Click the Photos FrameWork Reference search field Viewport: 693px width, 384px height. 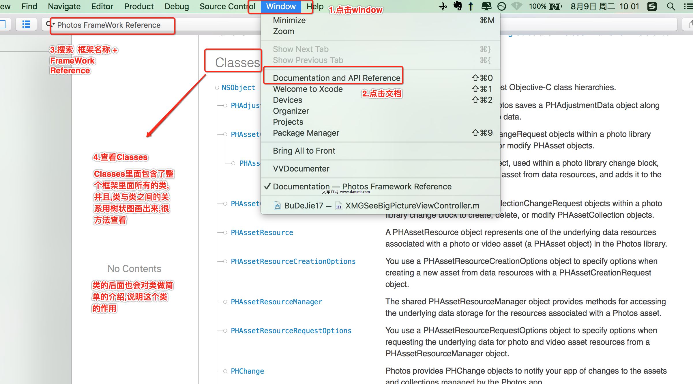click(x=108, y=25)
